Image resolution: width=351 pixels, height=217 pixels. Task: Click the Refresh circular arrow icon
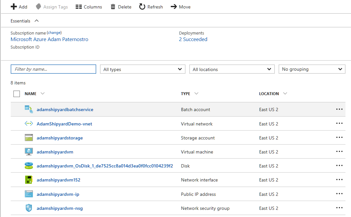142,7
